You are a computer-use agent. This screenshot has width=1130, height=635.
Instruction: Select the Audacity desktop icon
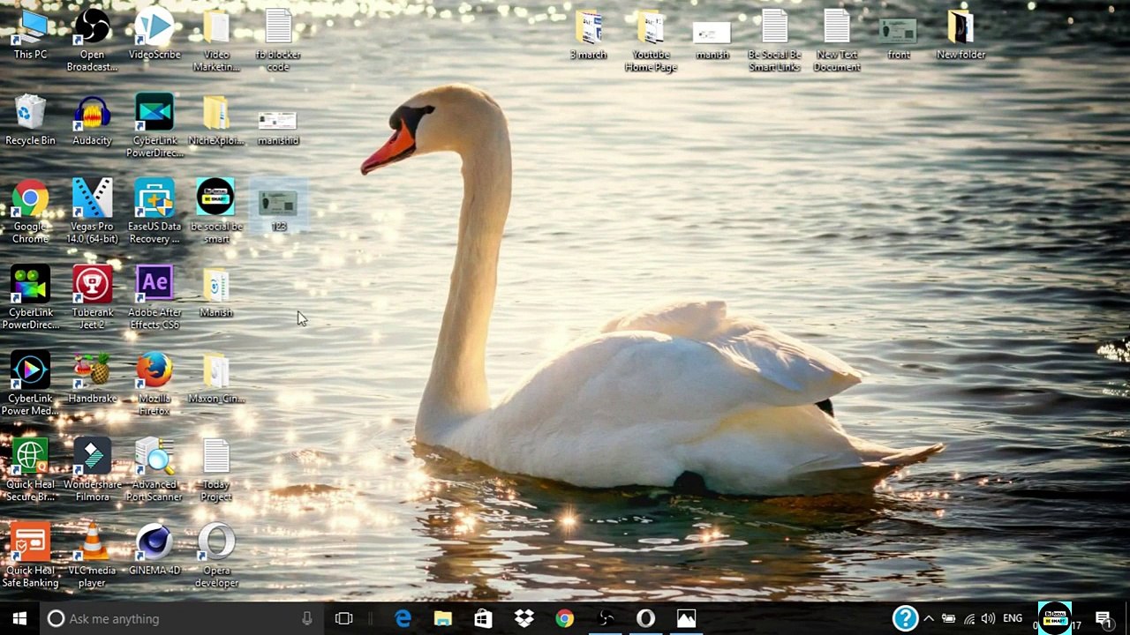92,115
